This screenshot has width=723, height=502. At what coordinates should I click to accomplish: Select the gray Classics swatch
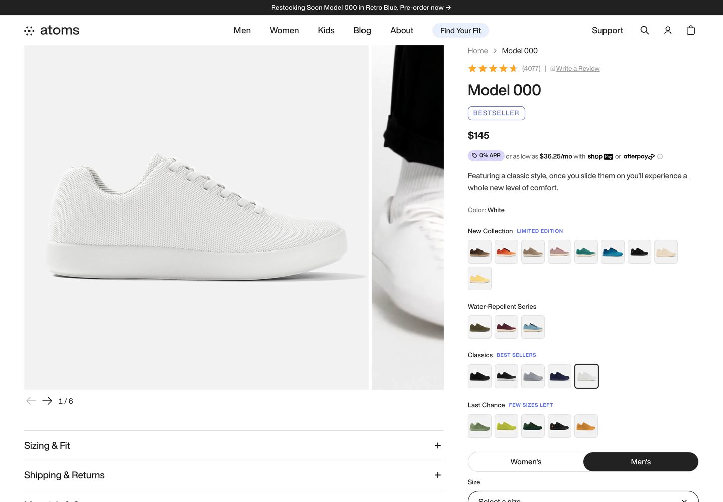(x=533, y=376)
